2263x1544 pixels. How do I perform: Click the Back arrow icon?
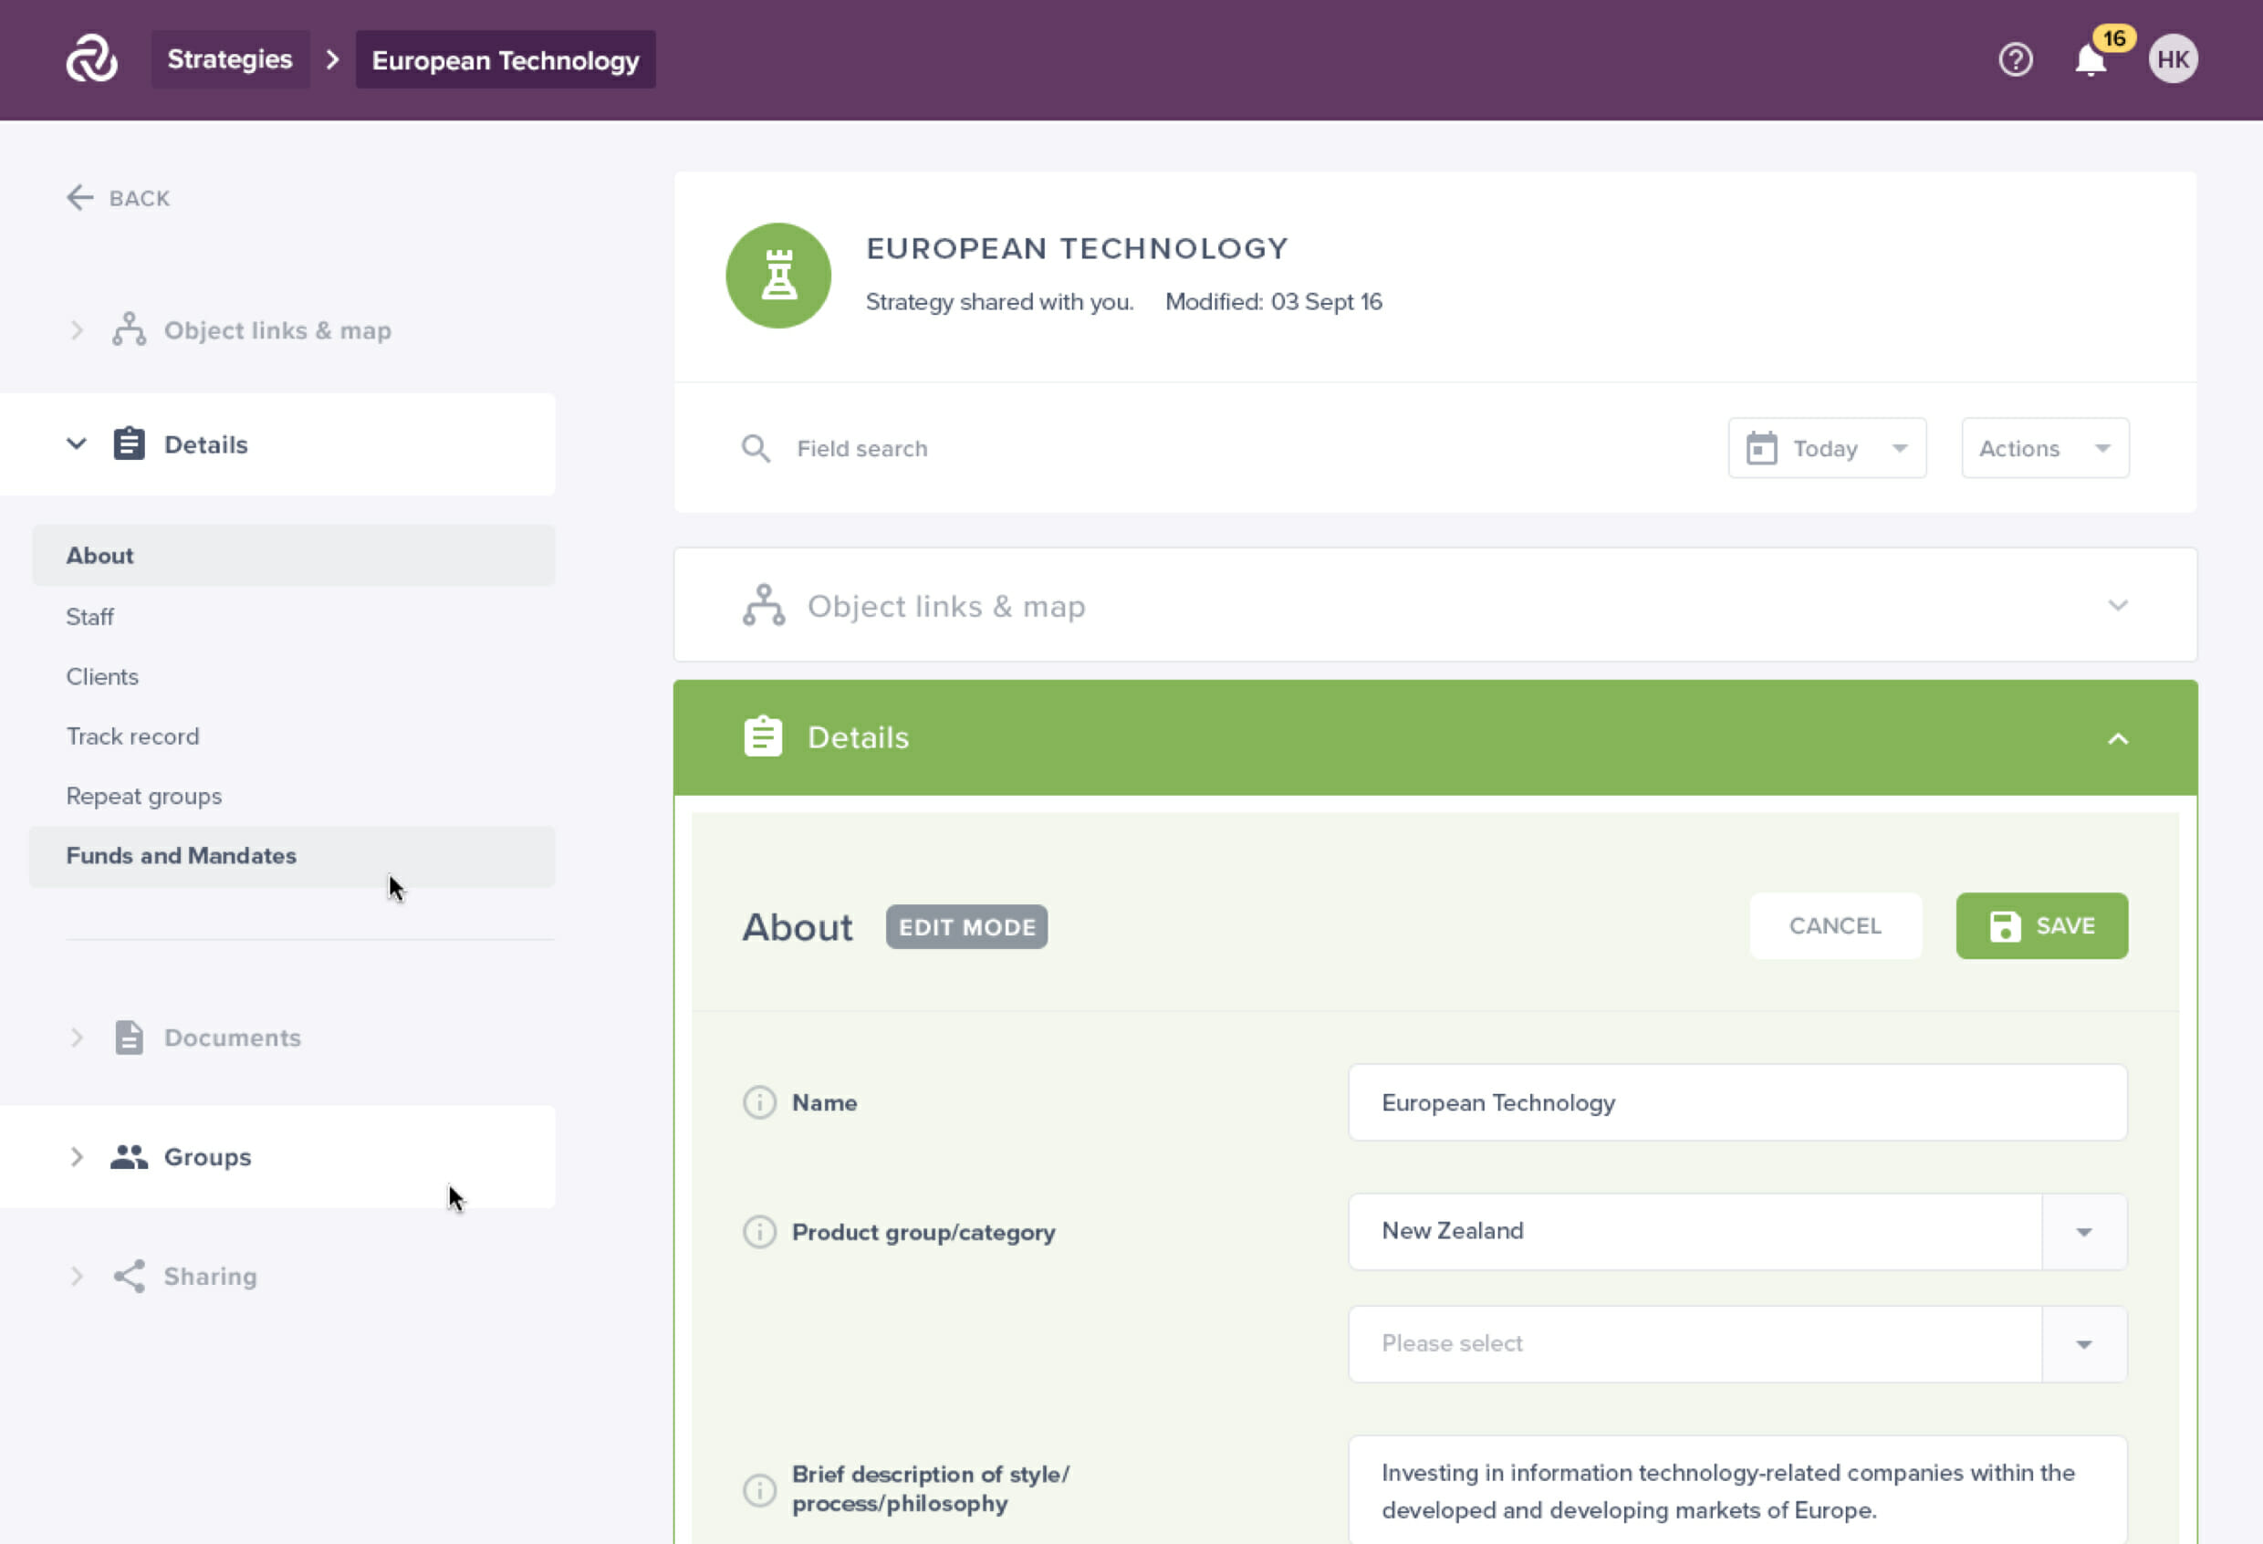coord(78,198)
